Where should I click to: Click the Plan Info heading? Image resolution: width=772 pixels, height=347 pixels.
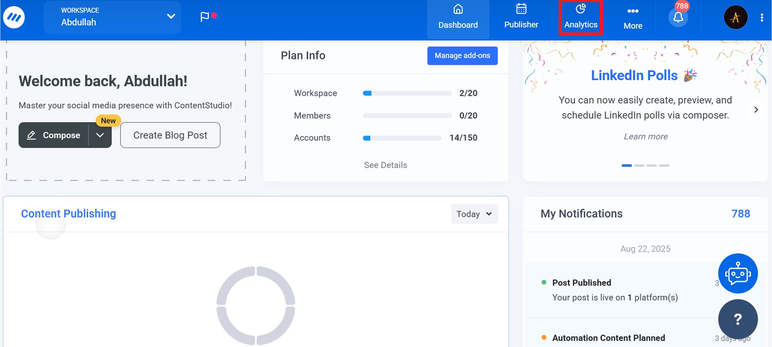tap(303, 56)
